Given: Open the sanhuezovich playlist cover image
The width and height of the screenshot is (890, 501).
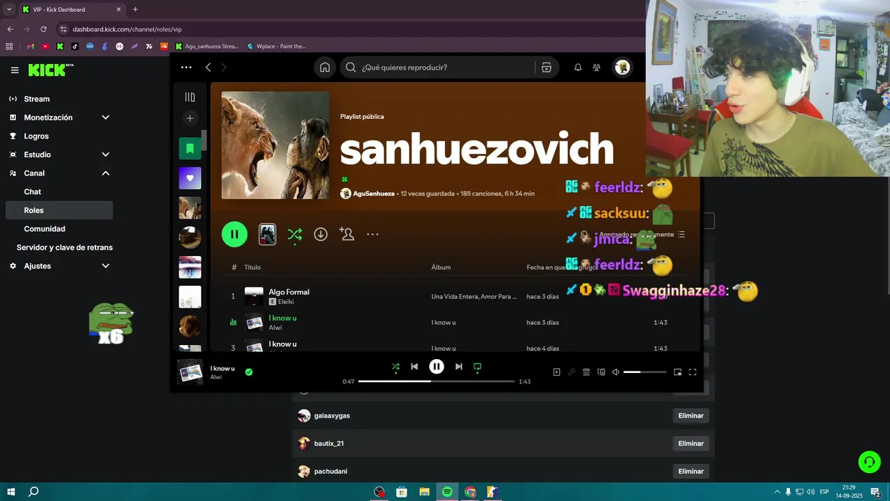Looking at the screenshot, I should coord(275,145).
